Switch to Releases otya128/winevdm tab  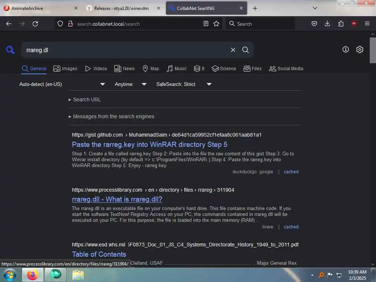123,8
